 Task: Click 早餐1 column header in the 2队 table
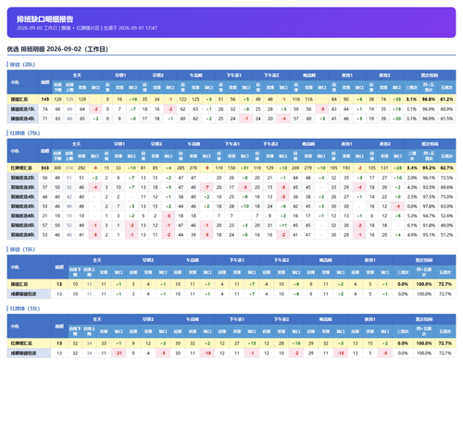pyautogui.click(x=120, y=75)
